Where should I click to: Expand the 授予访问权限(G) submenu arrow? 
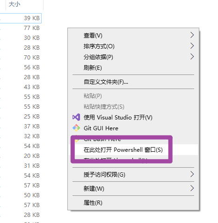tap(192, 174)
